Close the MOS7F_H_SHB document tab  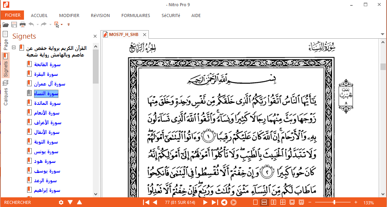144,35
